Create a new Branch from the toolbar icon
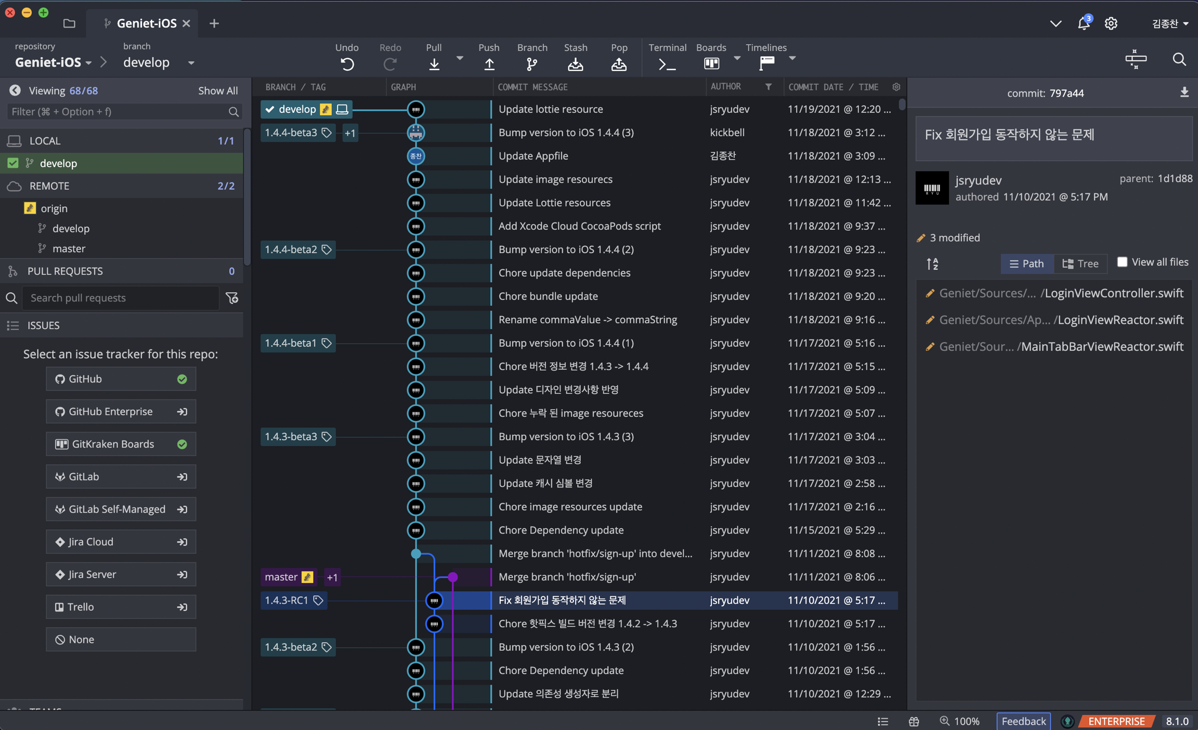Screen dimensions: 1198x730 point(531,64)
